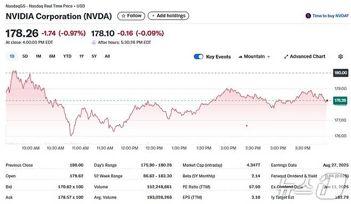Follow NVIDIA Corporation stock
Image resolution: width=351 pixels, height=204 pixels.
click(x=131, y=16)
